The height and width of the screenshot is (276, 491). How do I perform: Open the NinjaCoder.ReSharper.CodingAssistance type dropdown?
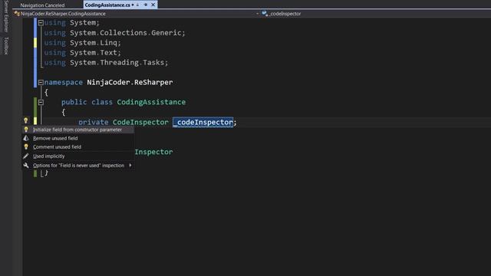(x=137, y=14)
